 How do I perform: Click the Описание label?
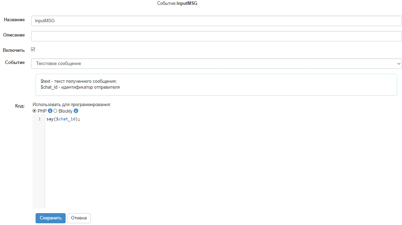pos(14,35)
